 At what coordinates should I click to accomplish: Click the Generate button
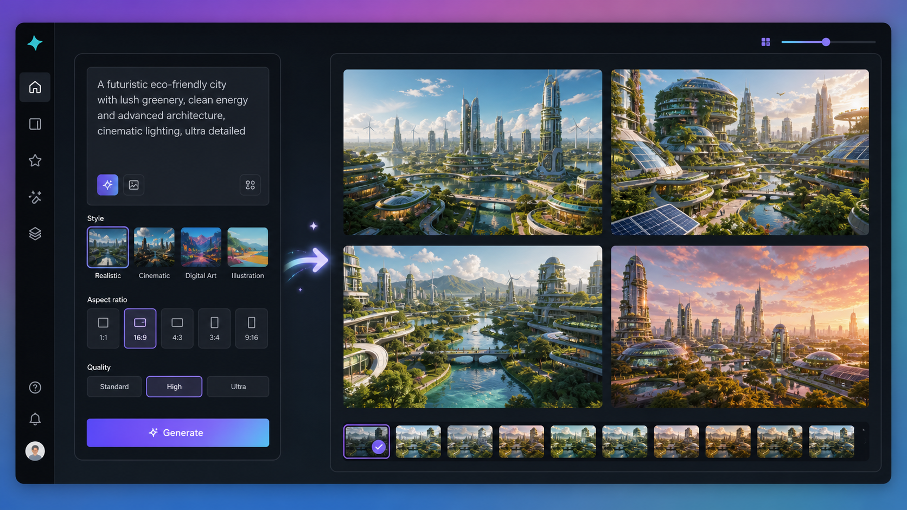178,432
